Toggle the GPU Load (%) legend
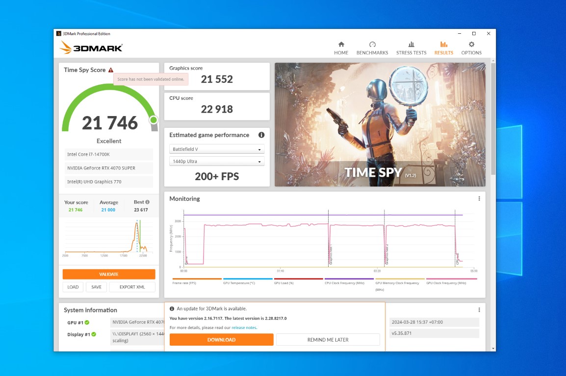566x376 pixels. point(298,282)
